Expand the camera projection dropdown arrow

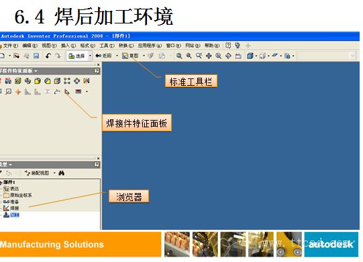[268, 56]
